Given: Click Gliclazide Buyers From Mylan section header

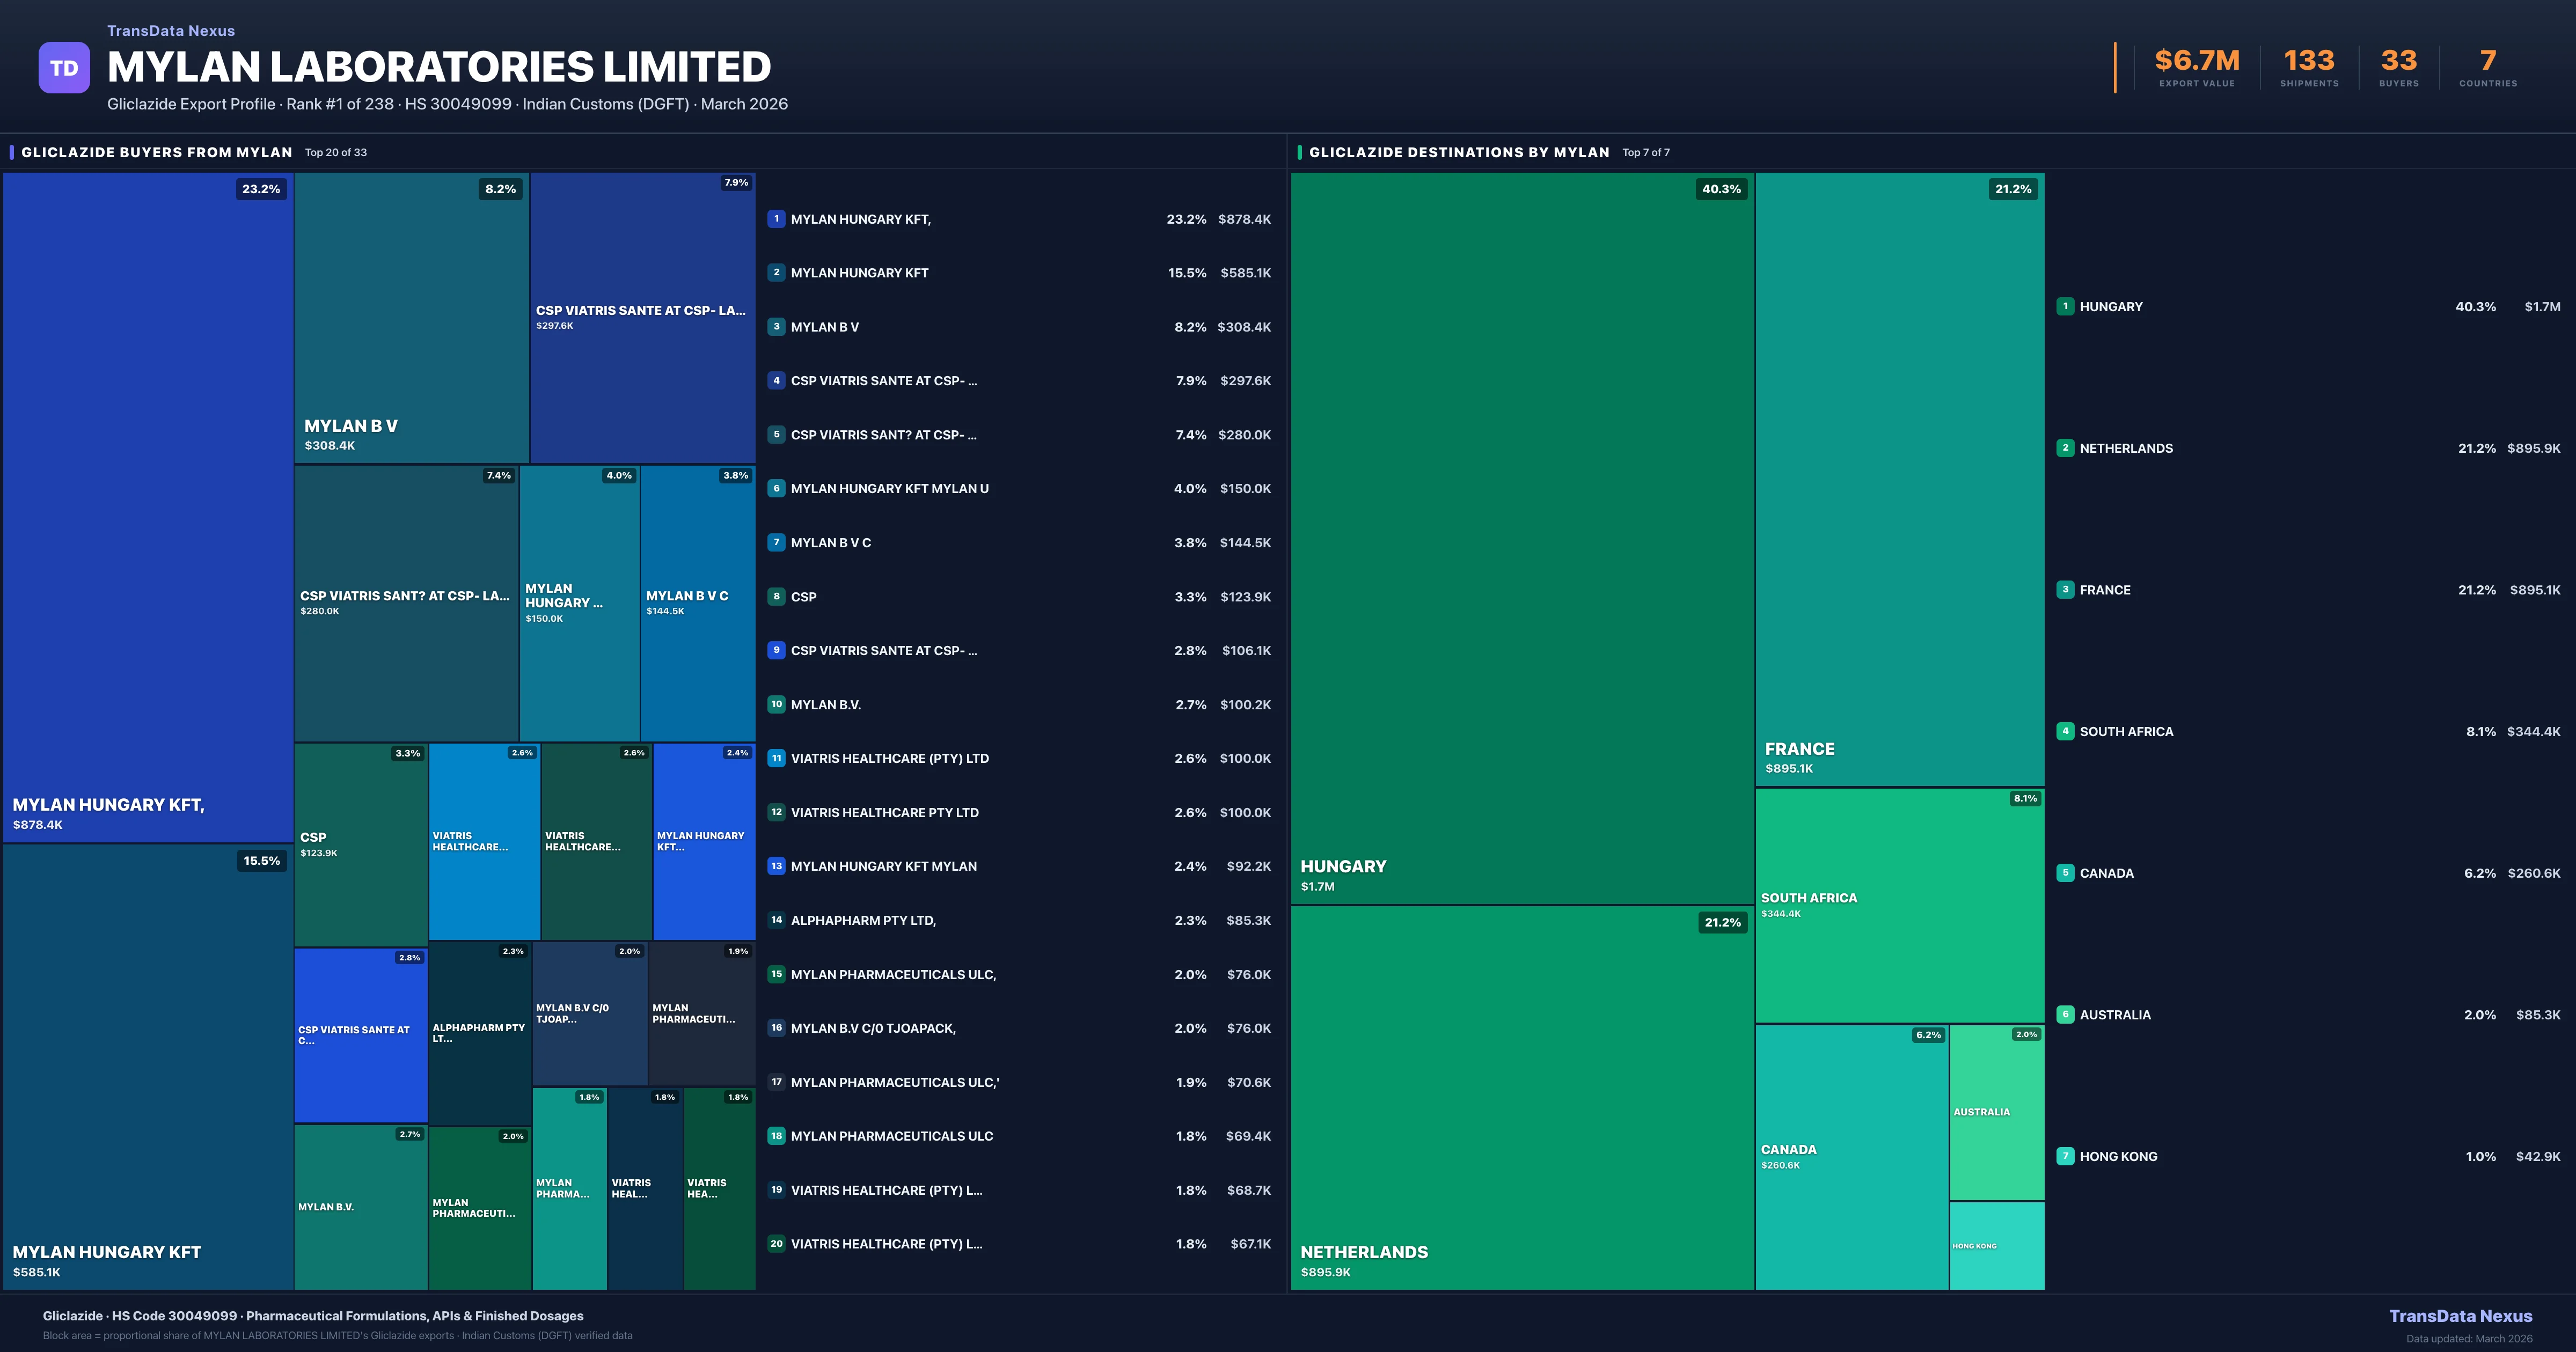Looking at the screenshot, I should click(157, 152).
